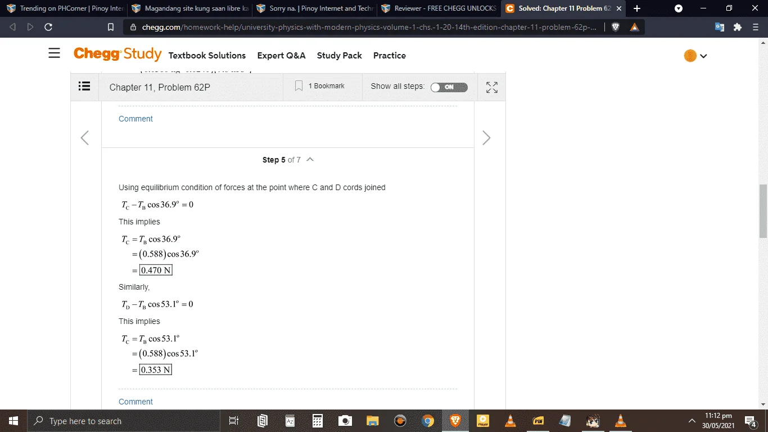The height and width of the screenshot is (432, 768).
Task: Collapse Step 5 of 7 chevron
Action: point(310,159)
